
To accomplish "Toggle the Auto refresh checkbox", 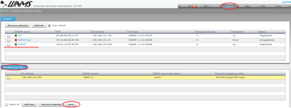I will pyautogui.click(x=49, y=25).
